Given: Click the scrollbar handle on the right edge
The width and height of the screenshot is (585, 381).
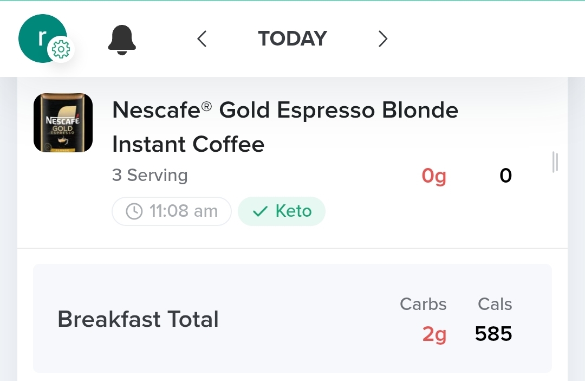Looking at the screenshot, I should (x=555, y=162).
